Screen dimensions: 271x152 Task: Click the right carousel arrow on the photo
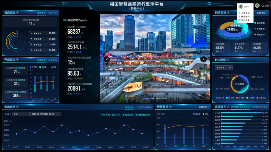[x=203, y=59]
